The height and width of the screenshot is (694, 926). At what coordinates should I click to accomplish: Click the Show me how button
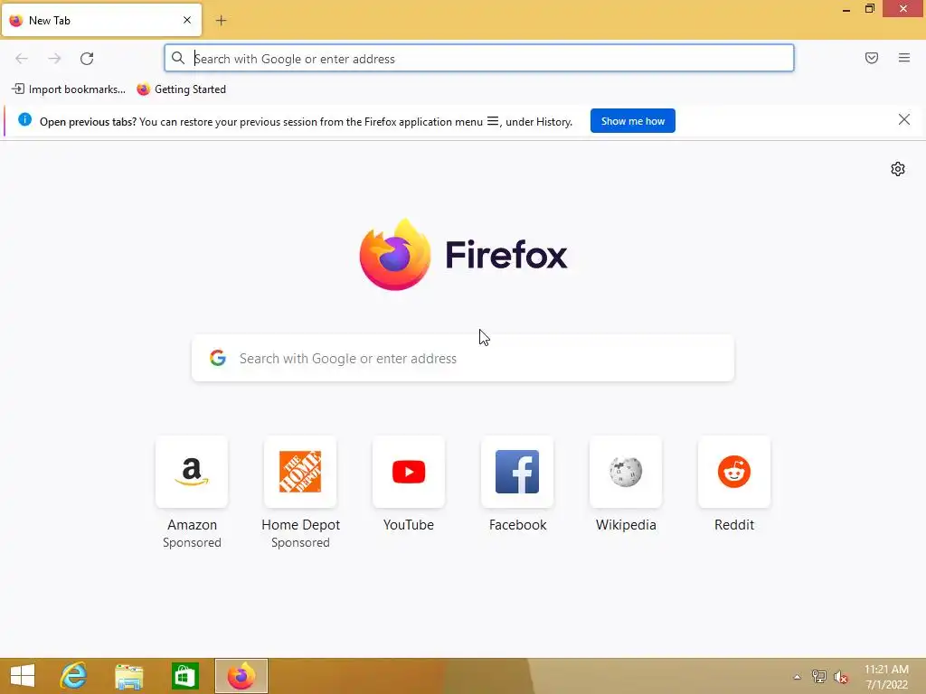[632, 121]
